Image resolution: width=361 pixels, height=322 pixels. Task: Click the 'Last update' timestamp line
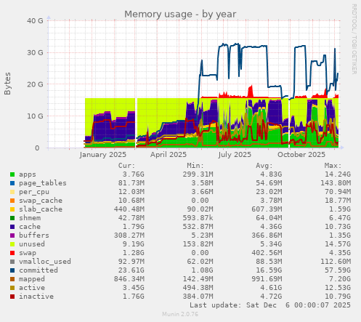click(x=270, y=305)
